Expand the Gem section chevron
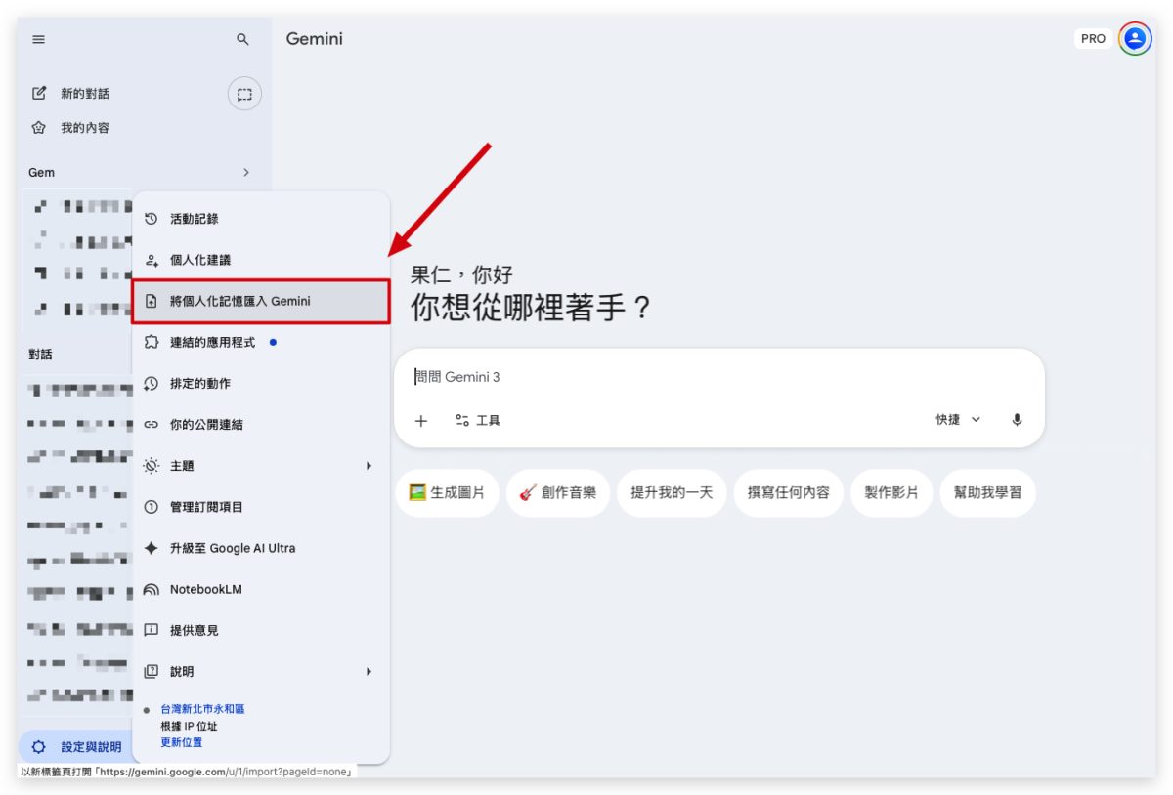Screen dimensions: 1173x795 tap(246, 172)
